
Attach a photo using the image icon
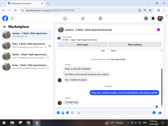tap(63, 113)
